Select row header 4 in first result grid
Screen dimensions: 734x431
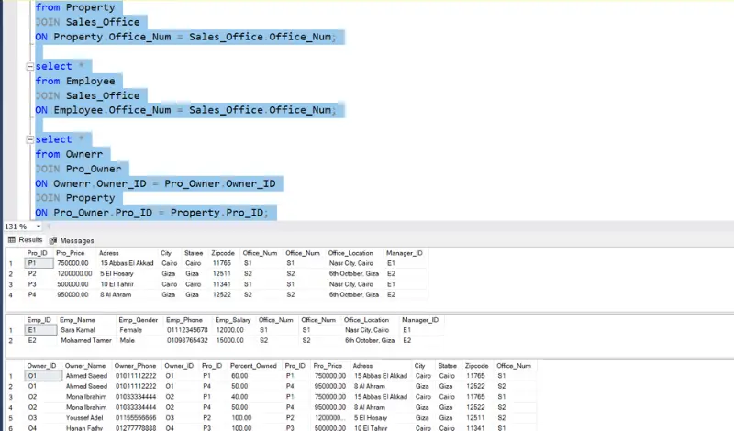tap(11, 295)
